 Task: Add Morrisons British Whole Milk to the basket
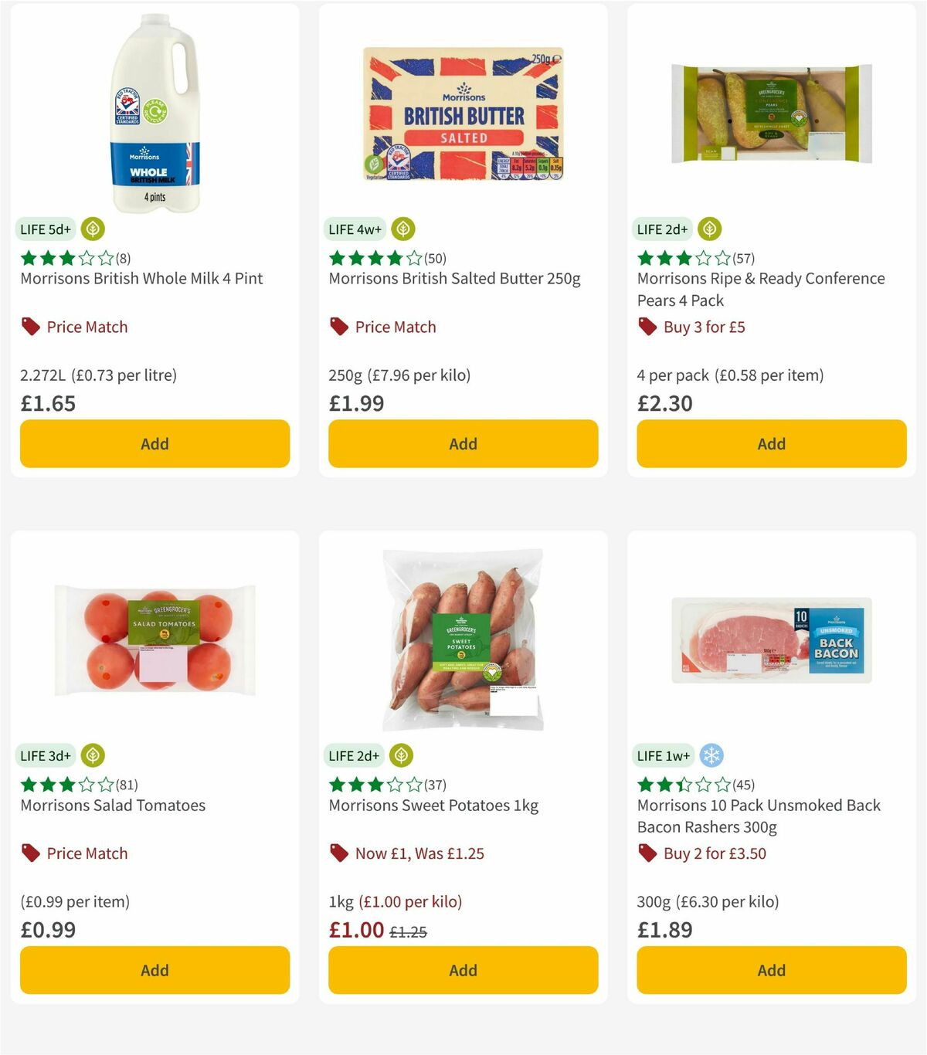(154, 443)
